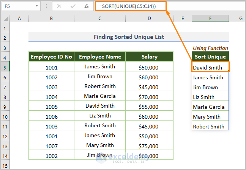Select row 9 header
Viewport: 246px width, 170px height.
pos(5,107)
